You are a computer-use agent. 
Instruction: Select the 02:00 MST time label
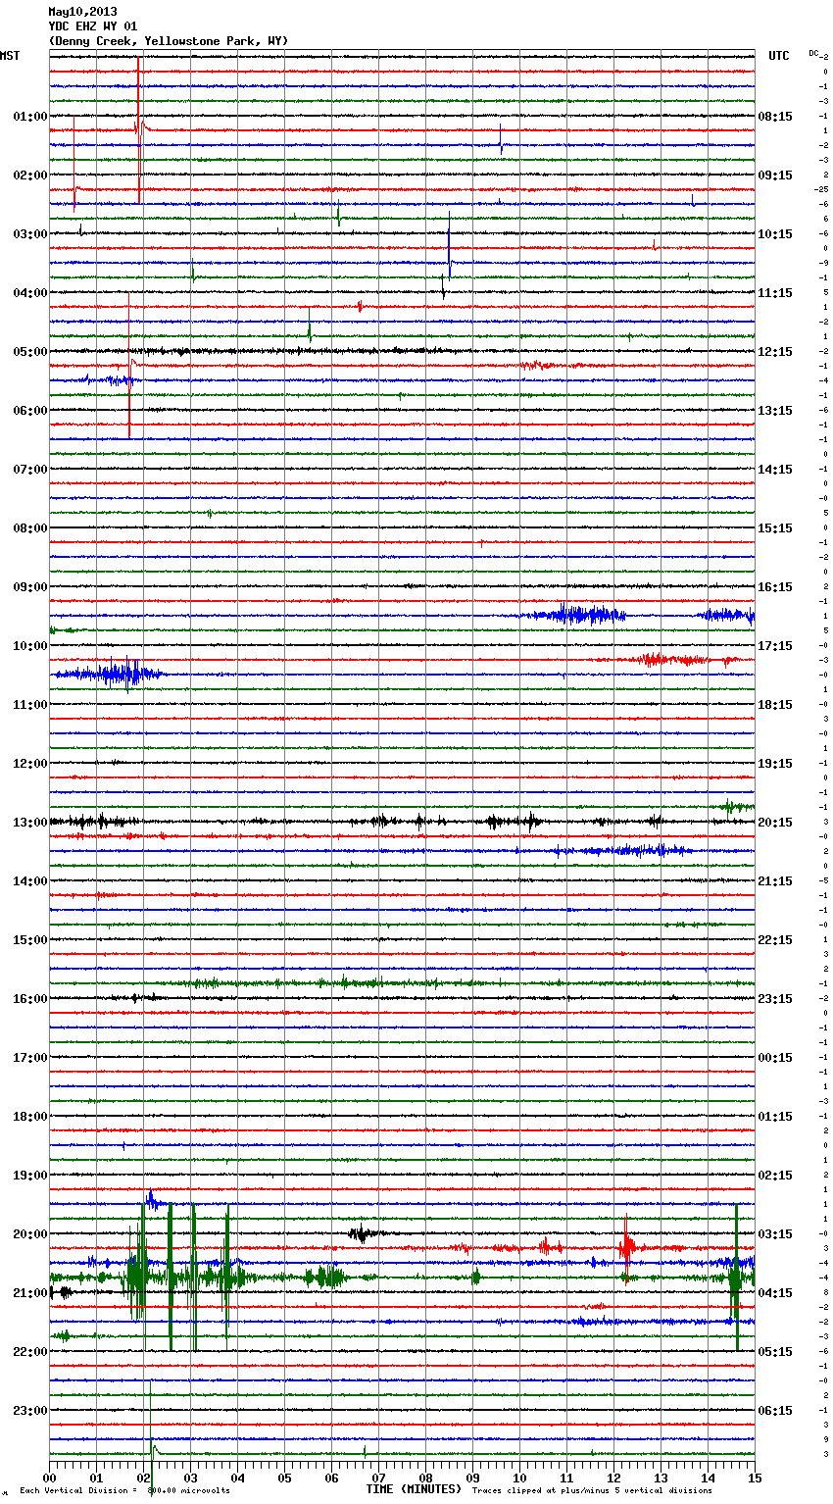coord(30,175)
